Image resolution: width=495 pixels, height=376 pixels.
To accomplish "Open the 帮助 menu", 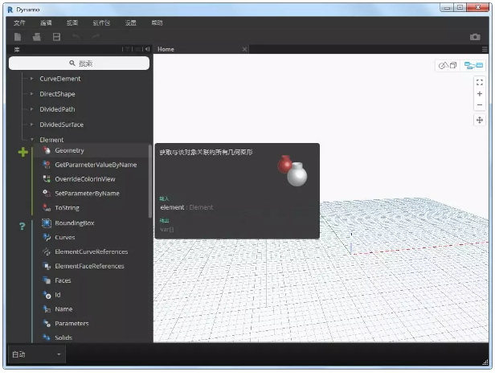I will coord(157,22).
